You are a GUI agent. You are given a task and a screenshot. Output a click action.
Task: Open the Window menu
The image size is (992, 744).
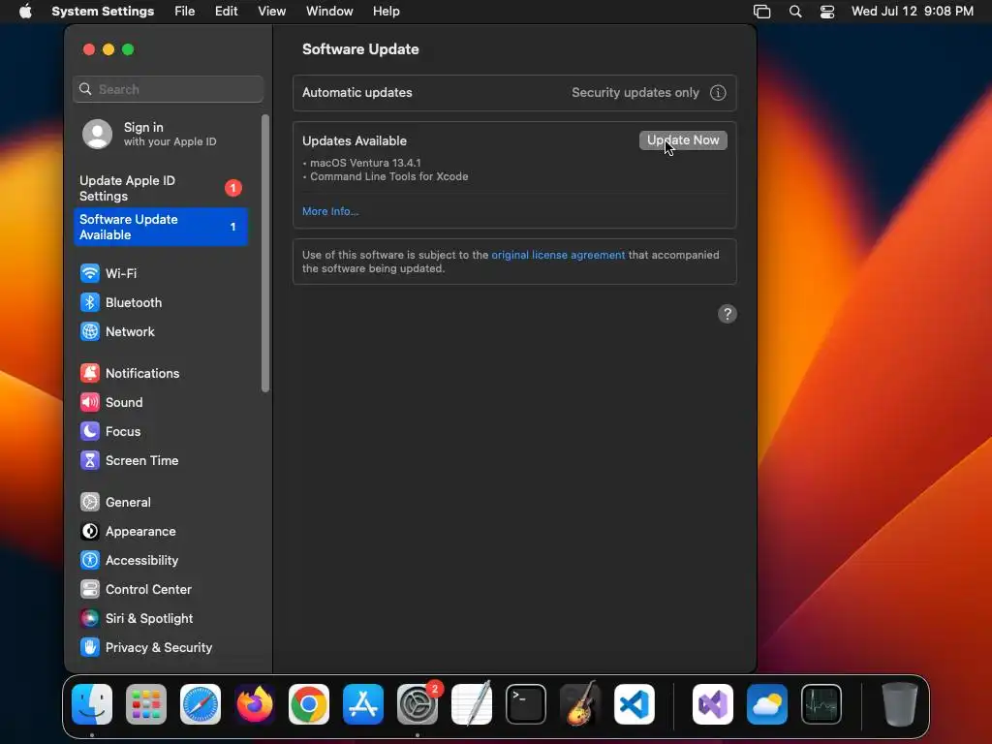tap(329, 12)
